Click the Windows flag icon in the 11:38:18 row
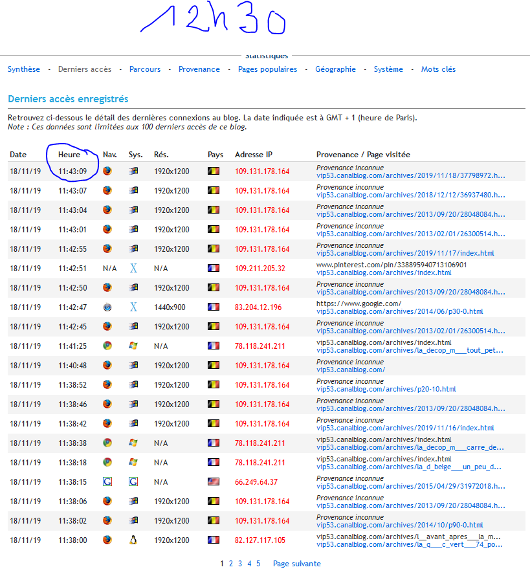The image size is (530, 576). click(x=133, y=462)
